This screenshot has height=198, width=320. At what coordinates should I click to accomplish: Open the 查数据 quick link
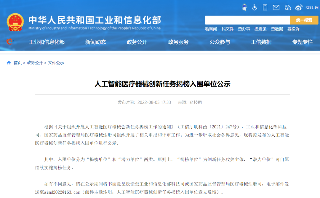click(277, 29)
